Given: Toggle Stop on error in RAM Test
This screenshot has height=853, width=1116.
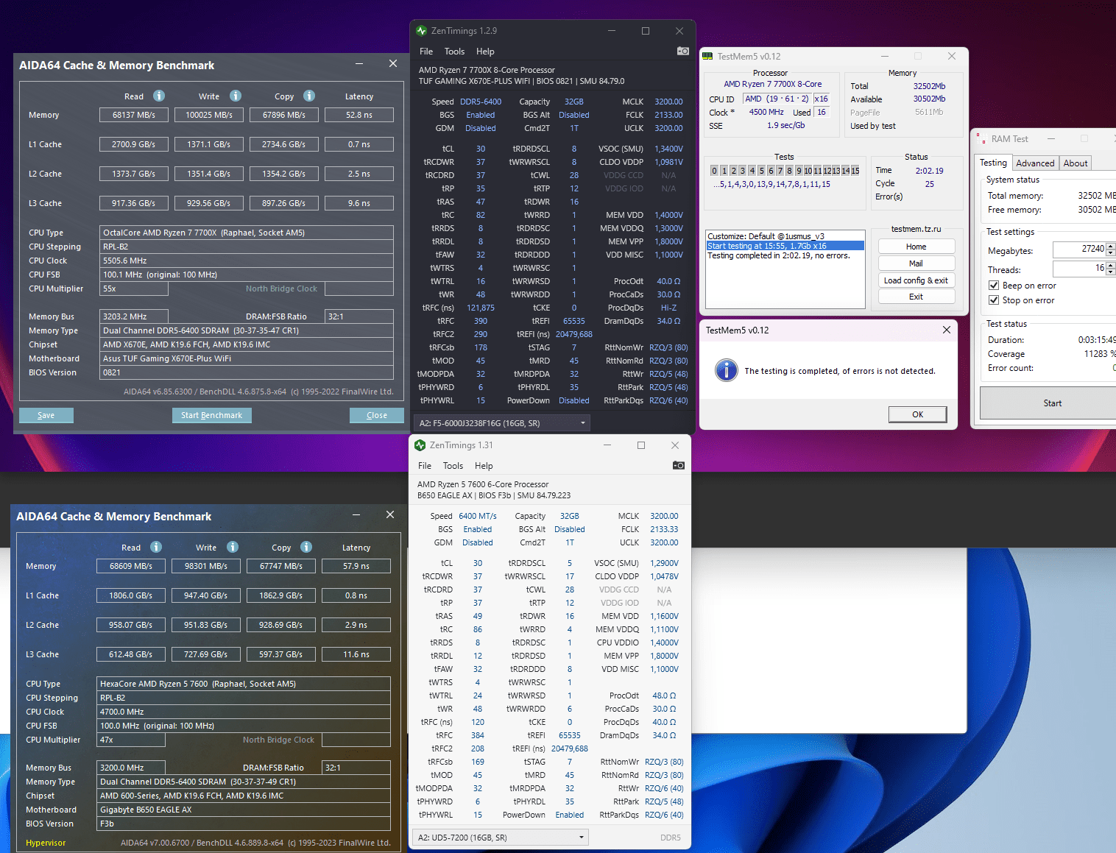Looking at the screenshot, I should click(x=994, y=300).
